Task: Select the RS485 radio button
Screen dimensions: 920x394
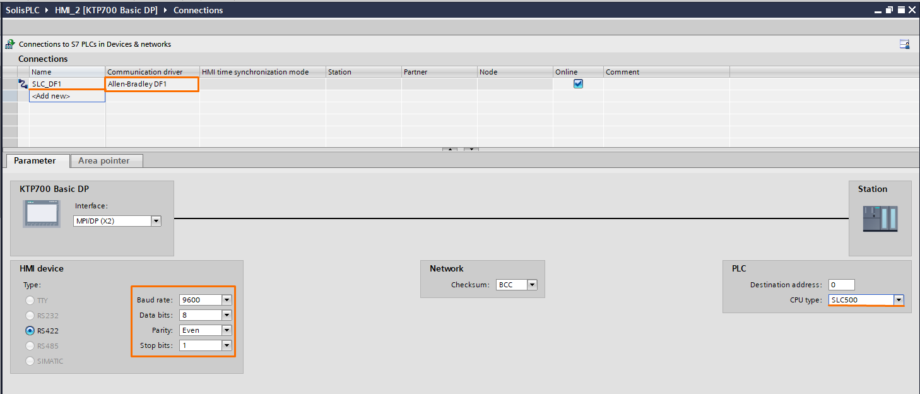Action: [x=29, y=345]
